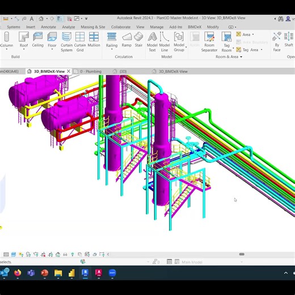Click the Aligned Dimension quick access icon
Viewport: 295px width, 295px height.
(17, 19)
